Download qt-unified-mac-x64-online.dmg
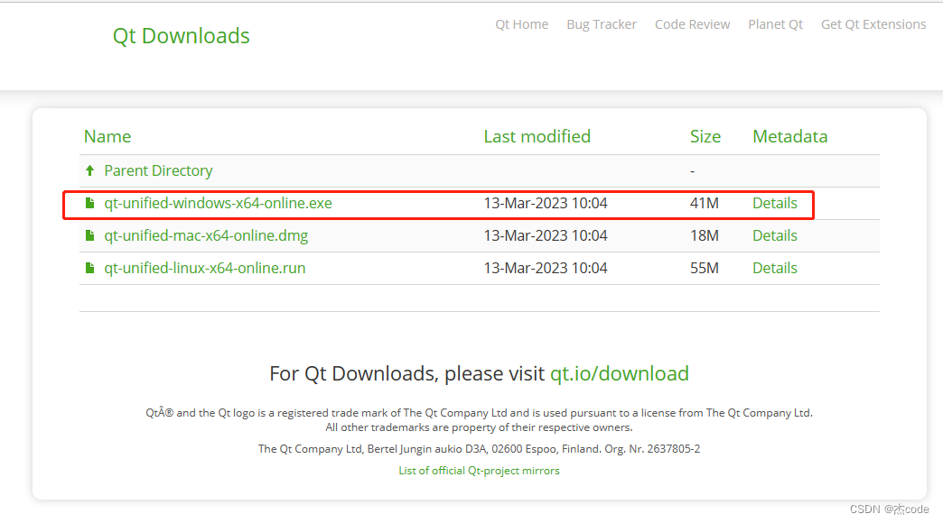The image size is (943, 523). click(x=206, y=235)
